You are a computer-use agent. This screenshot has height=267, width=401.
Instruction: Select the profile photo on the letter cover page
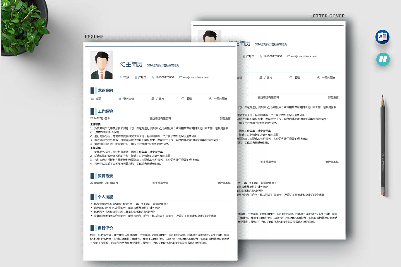(x=210, y=37)
